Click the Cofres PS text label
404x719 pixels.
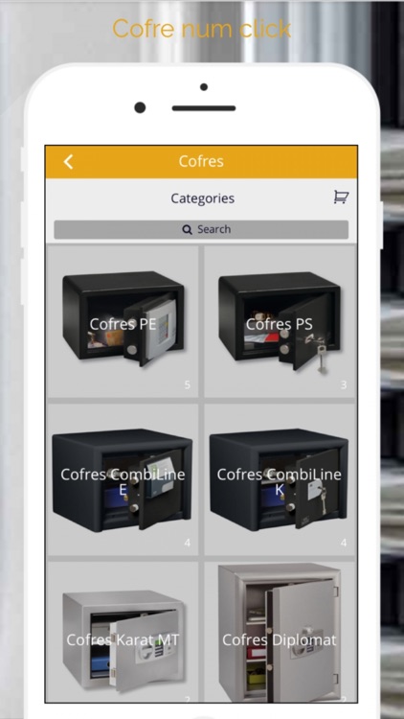pyautogui.click(x=280, y=324)
